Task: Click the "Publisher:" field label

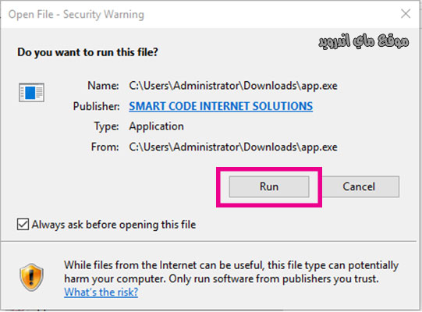Action: 97,106
